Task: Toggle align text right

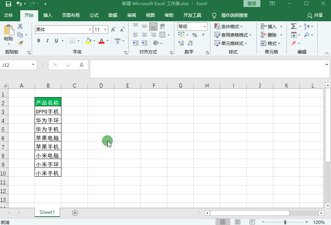Action: pos(153,35)
